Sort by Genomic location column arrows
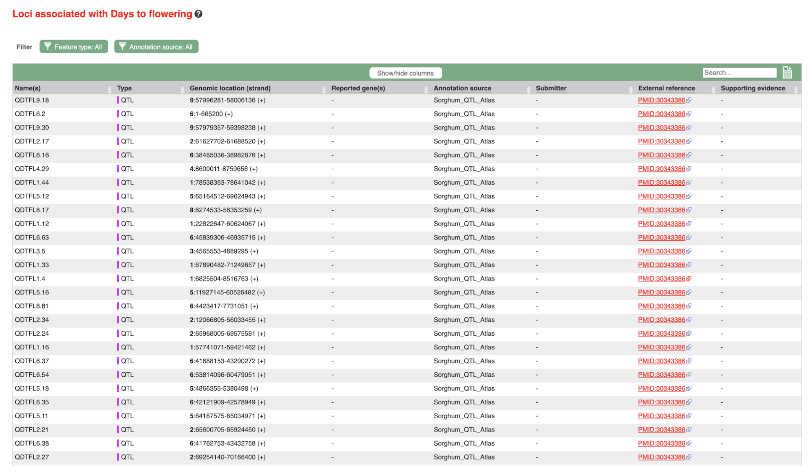This screenshot has width=810, height=475. (324, 90)
